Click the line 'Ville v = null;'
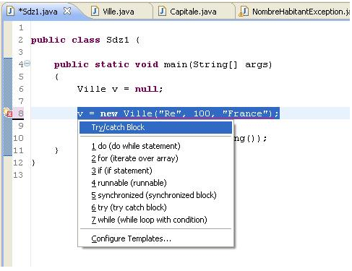 pos(120,89)
